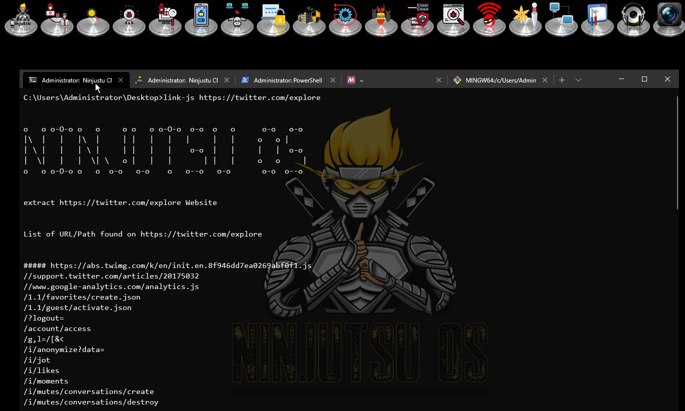Expand the new tab profile dropdown

(578, 80)
